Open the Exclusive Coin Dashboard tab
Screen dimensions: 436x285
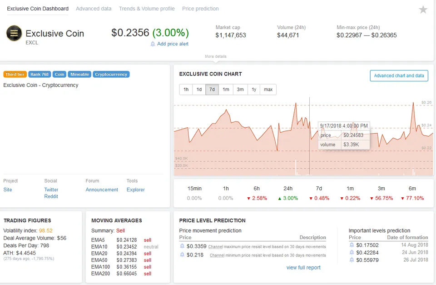38,9
